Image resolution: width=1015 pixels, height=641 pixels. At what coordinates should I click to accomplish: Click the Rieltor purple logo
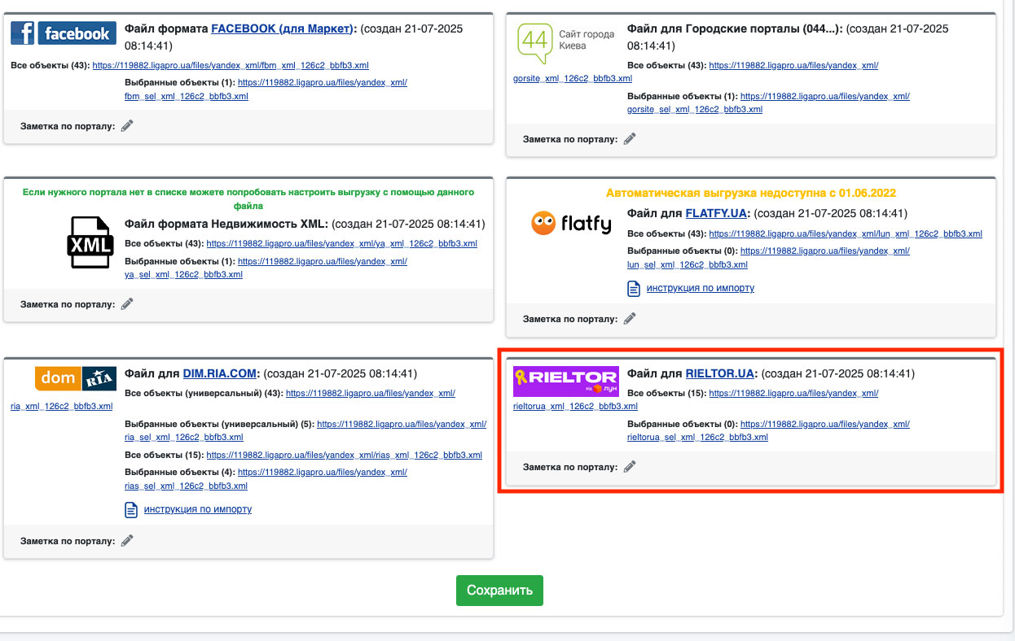565,381
